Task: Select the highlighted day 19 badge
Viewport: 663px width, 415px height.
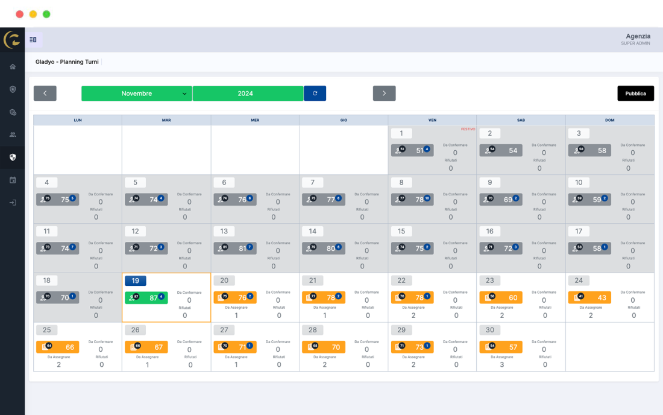Action: 135,281
